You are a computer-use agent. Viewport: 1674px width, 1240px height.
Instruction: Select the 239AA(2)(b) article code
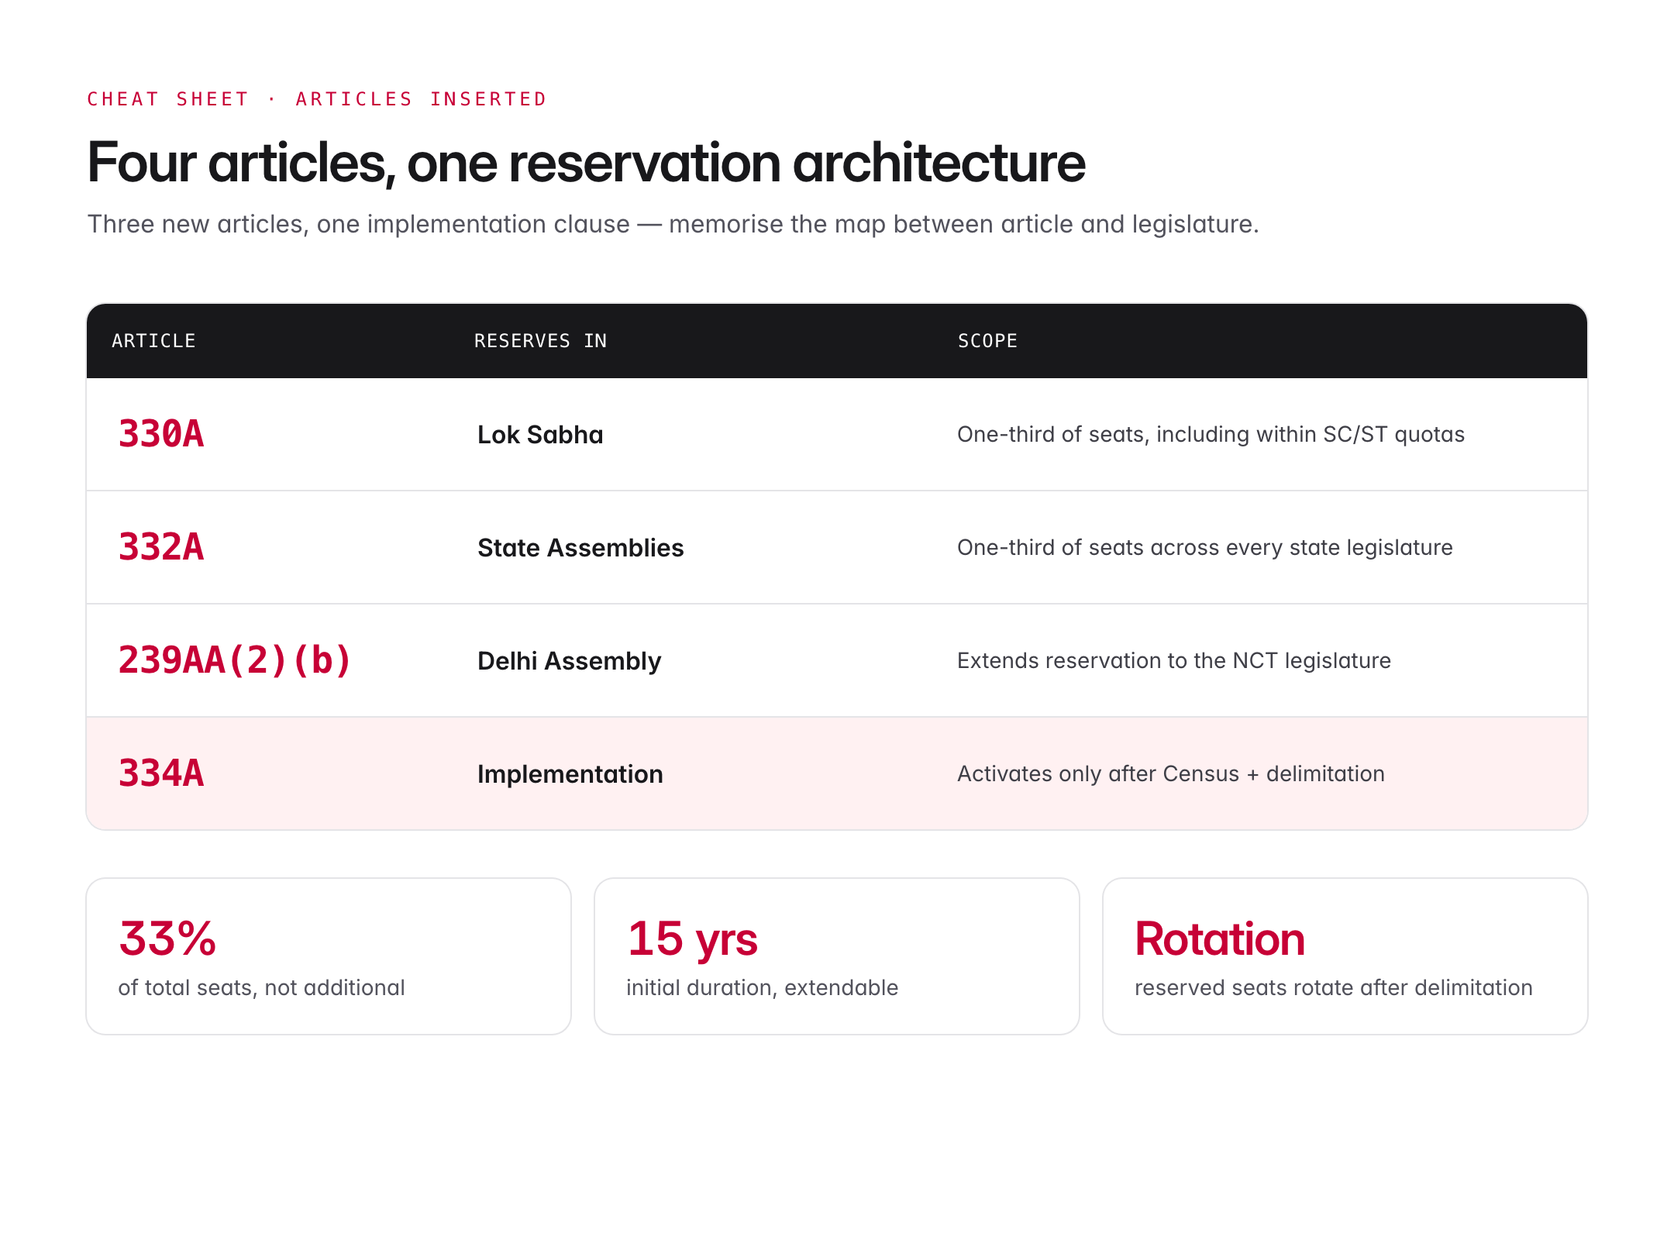235,660
